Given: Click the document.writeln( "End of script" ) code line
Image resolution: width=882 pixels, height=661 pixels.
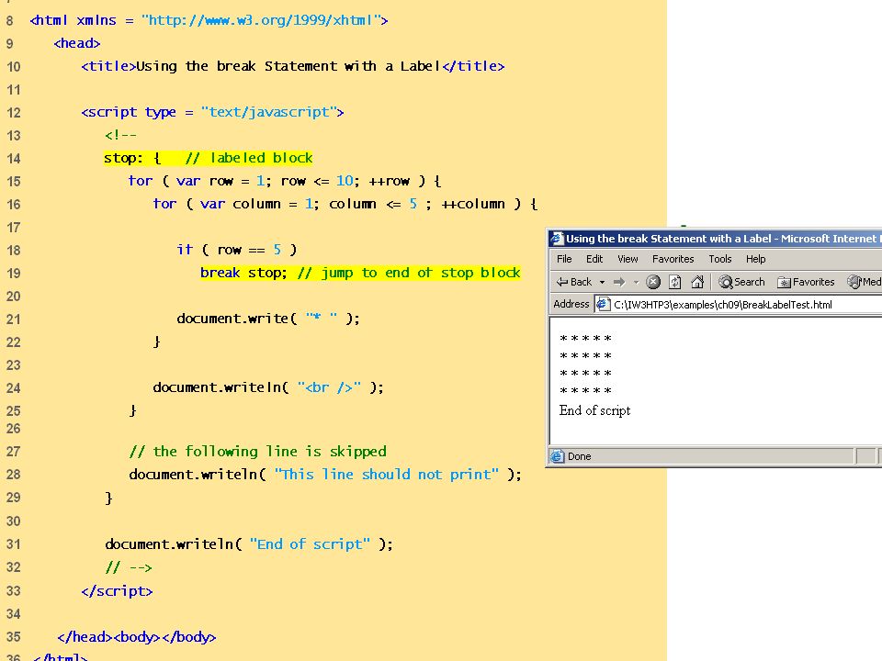Looking at the screenshot, I should [249, 544].
